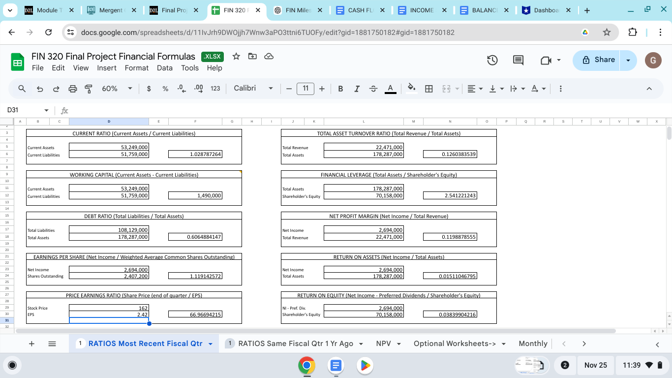672x378 pixels.
Task: Activate the paint format tool
Action: (89, 89)
